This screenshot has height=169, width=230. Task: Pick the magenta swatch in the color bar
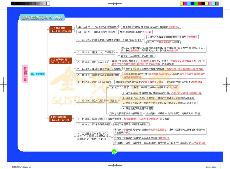click(186, 4)
